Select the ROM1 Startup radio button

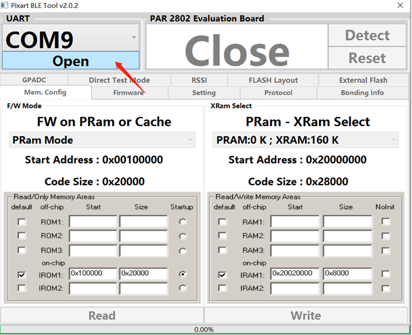tap(182, 222)
